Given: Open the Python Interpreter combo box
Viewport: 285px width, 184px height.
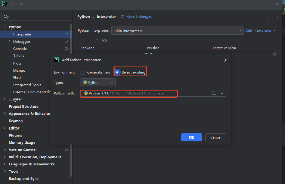Looking at the screenshot, I should coord(177,31).
